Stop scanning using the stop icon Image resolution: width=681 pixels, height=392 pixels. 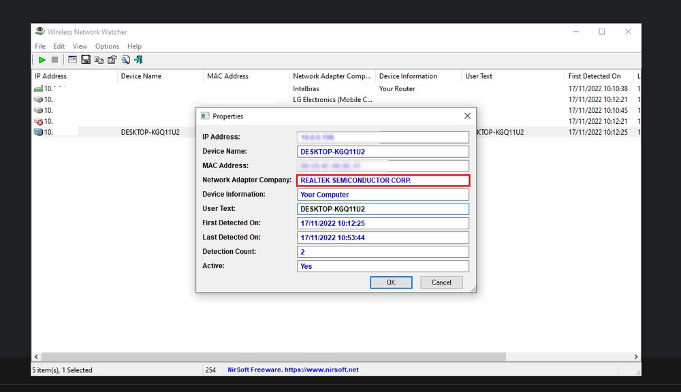(x=56, y=59)
